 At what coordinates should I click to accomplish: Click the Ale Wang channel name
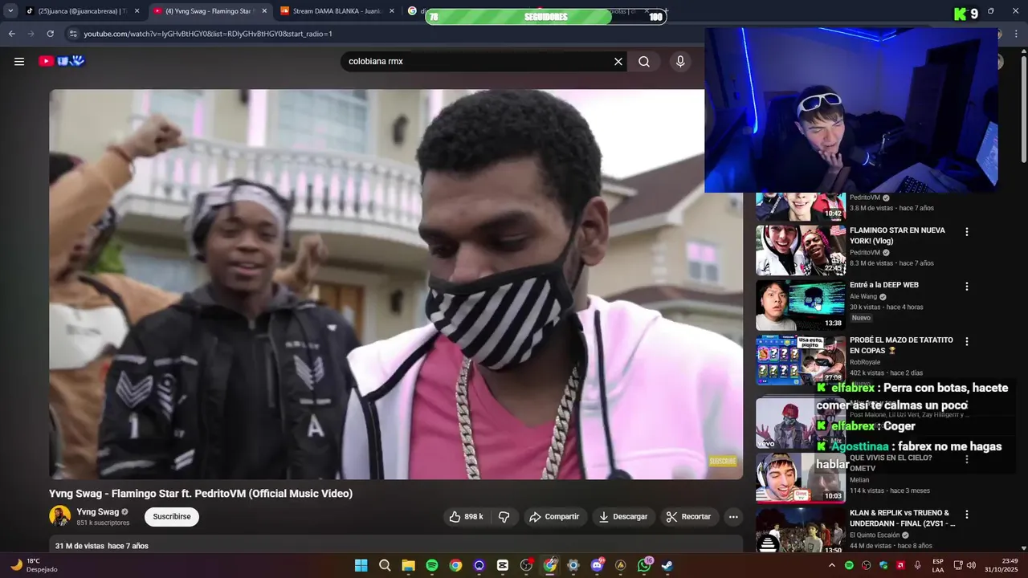click(863, 296)
